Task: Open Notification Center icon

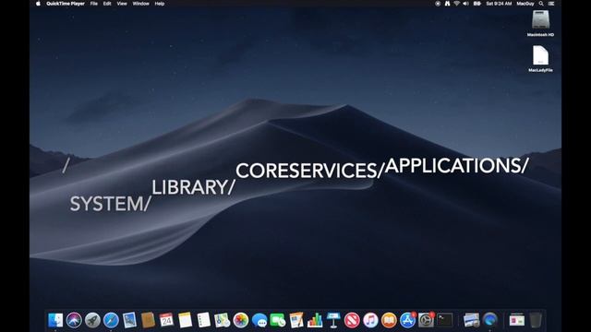Action: coord(551,4)
